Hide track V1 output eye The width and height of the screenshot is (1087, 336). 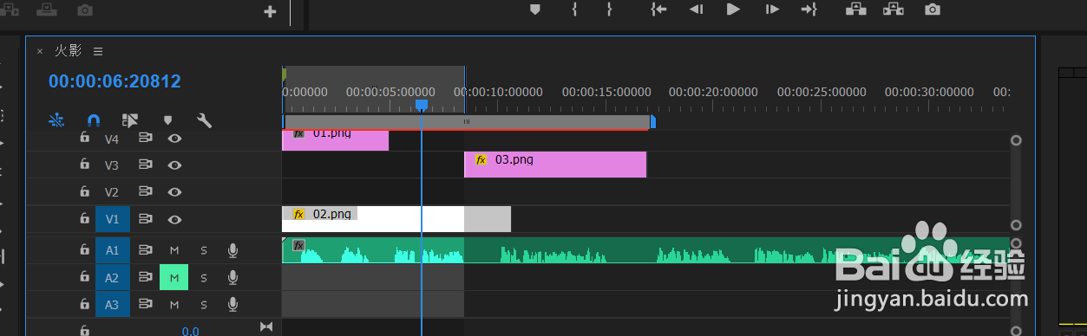pyautogui.click(x=174, y=220)
